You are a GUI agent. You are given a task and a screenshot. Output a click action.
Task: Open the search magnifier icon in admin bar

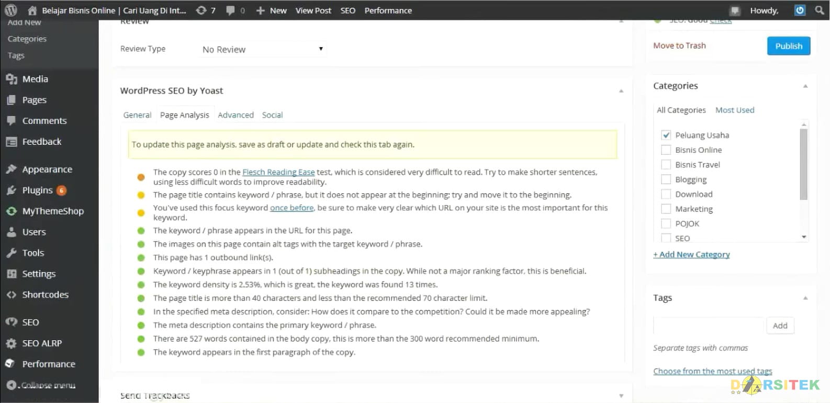coord(820,10)
